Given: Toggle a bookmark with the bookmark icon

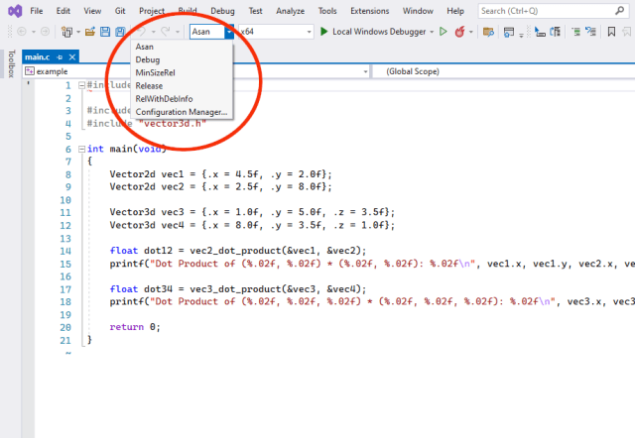Looking at the screenshot, I should click(611, 32).
